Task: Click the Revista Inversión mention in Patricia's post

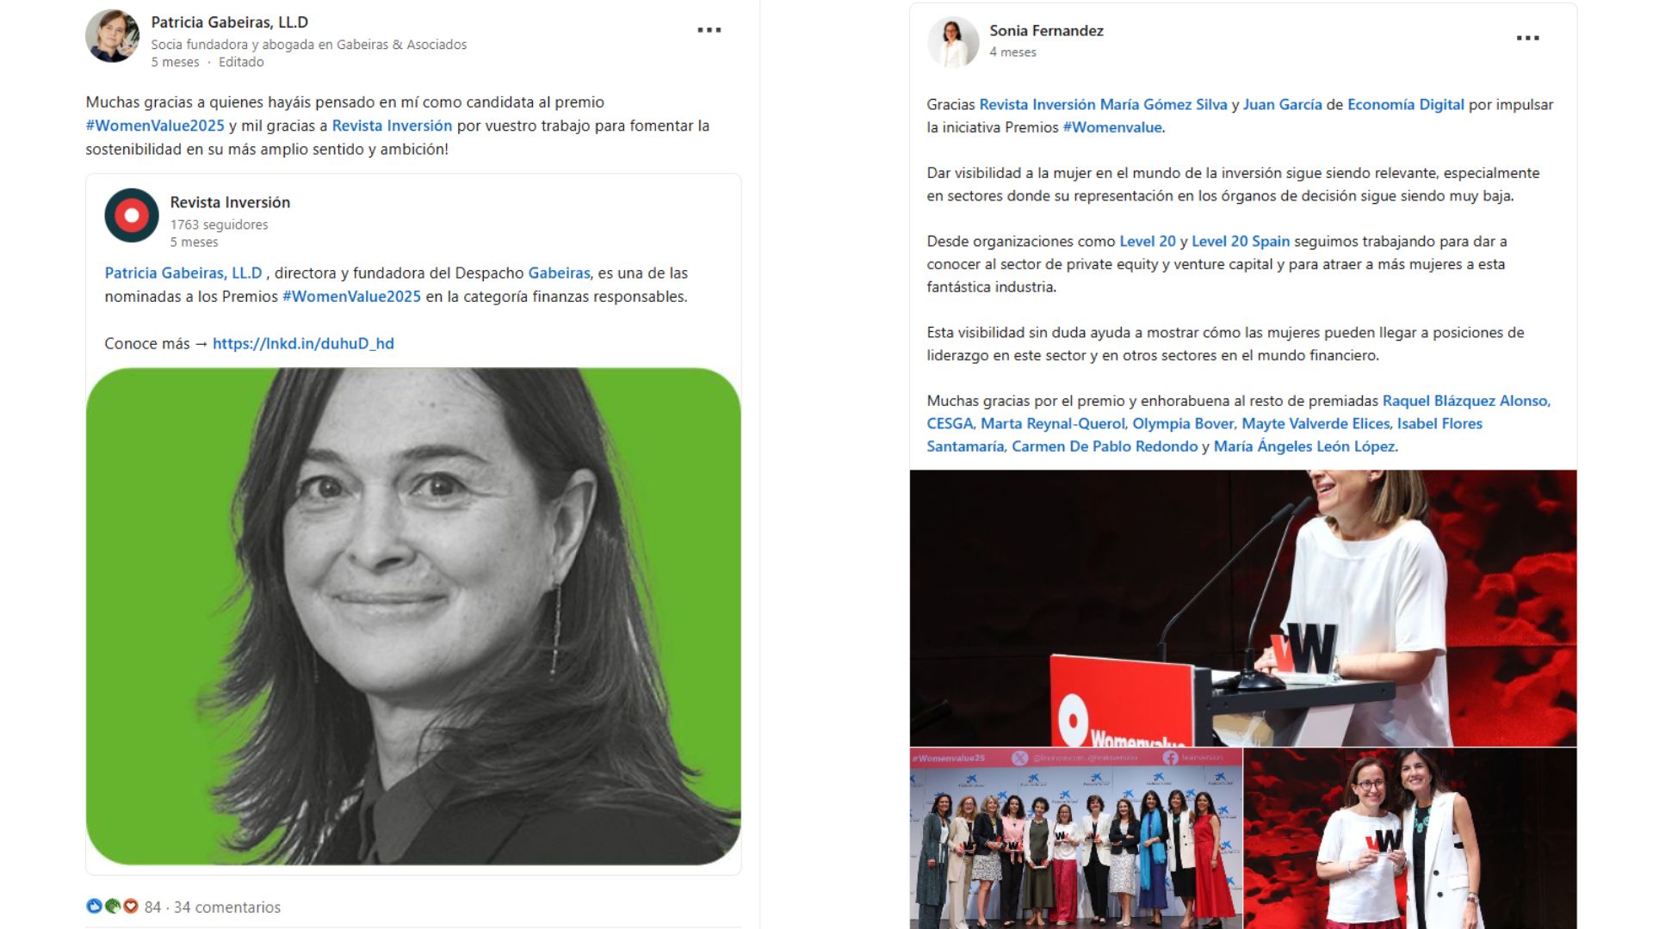Action: [x=392, y=126]
